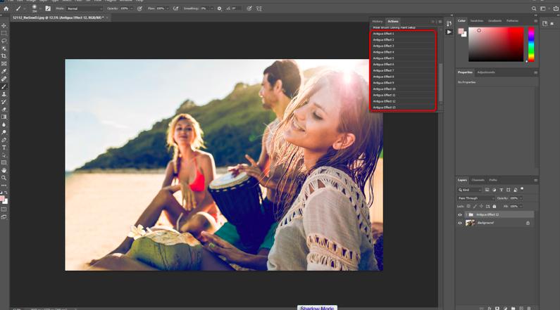Click the document tab for the open JPG
The width and height of the screenshot is (560, 310).
[x=58, y=18]
